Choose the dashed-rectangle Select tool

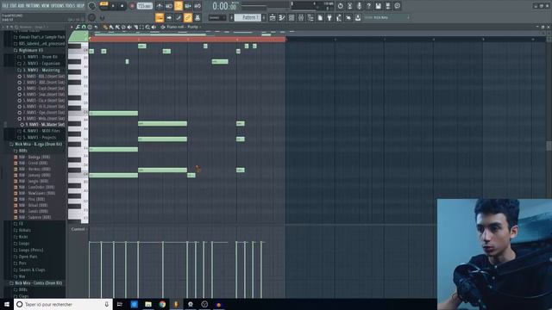(x=141, y=27)
